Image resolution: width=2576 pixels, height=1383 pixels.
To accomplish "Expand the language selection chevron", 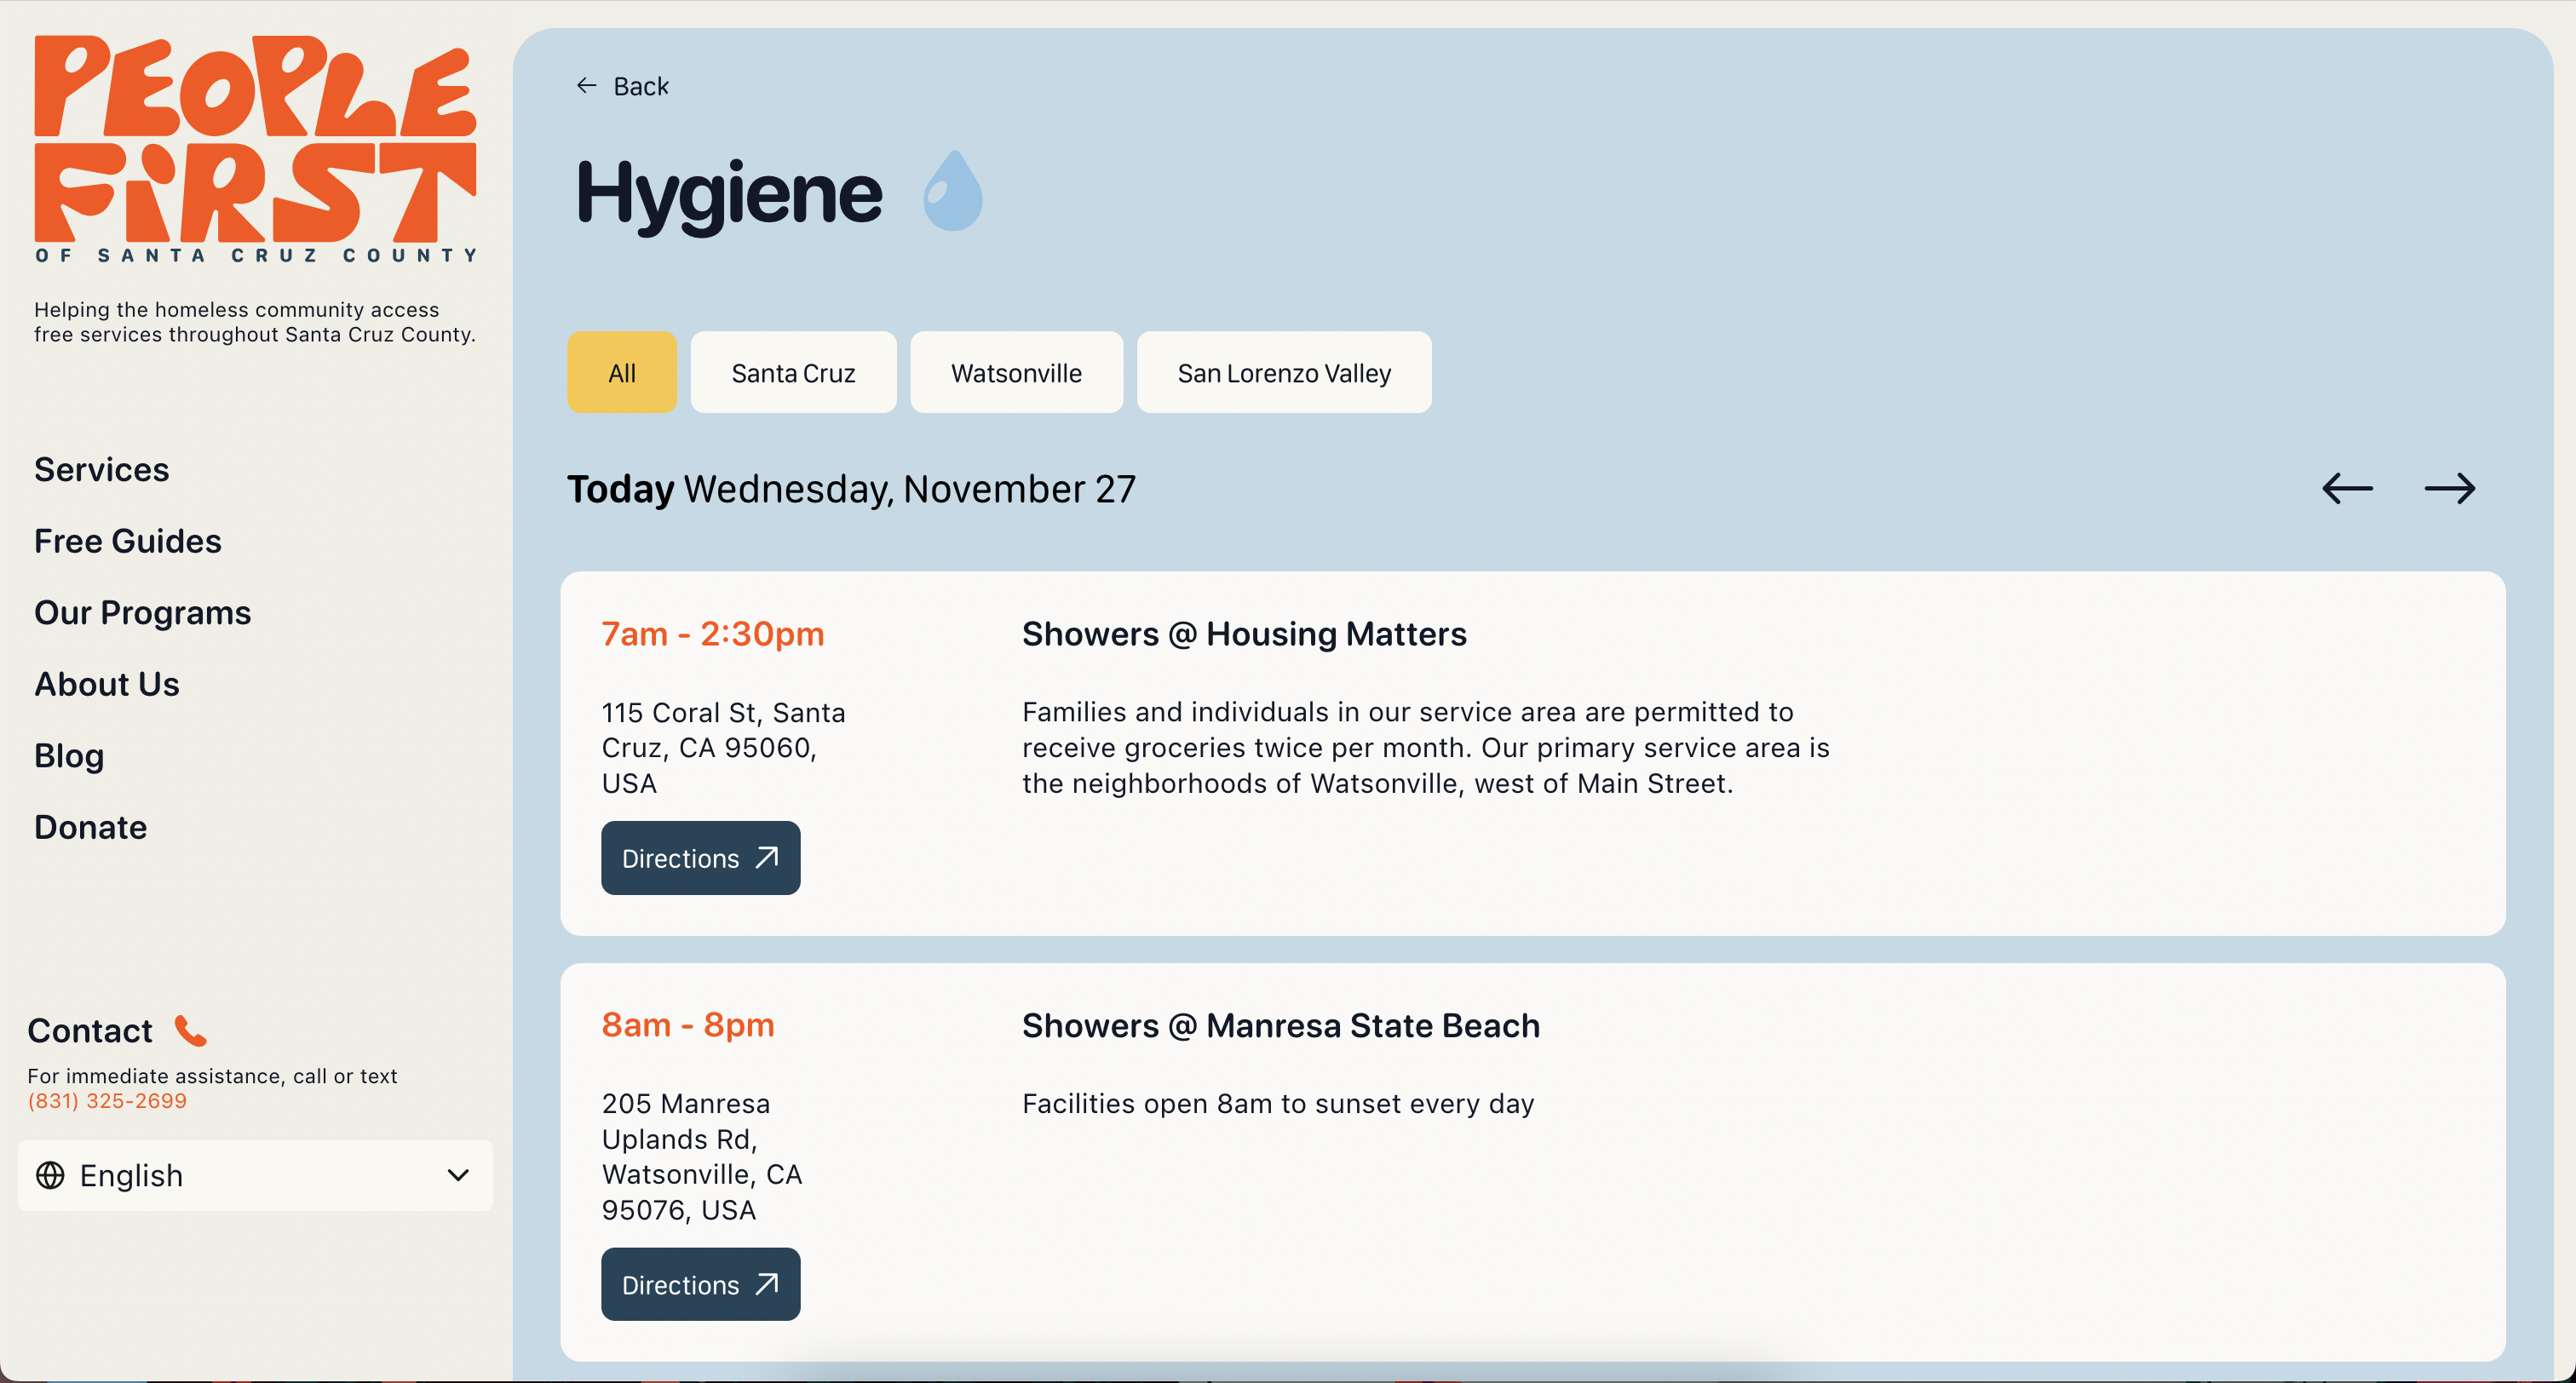I will click(x=459, y=1176).
